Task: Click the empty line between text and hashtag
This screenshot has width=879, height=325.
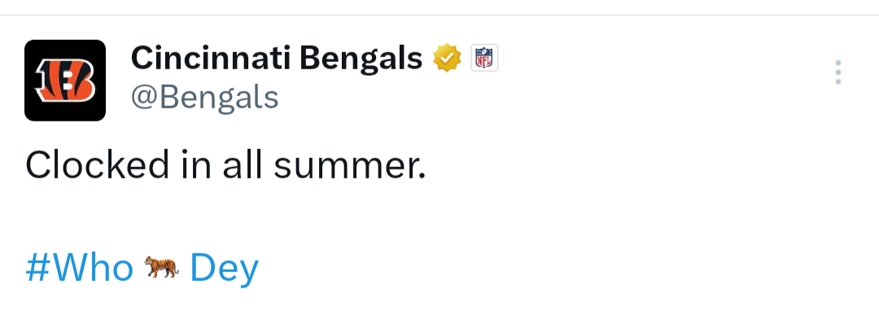Action: [225, 217]
